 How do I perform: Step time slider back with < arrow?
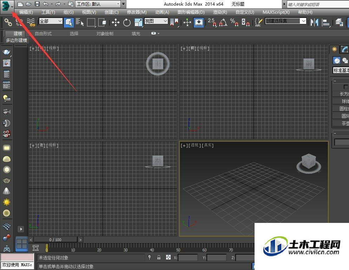pos(31,240)
